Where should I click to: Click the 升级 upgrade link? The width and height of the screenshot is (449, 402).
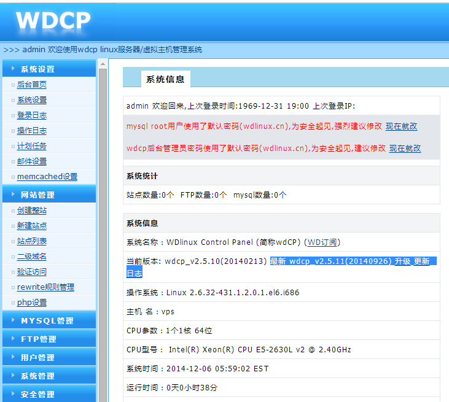point(402,261)
